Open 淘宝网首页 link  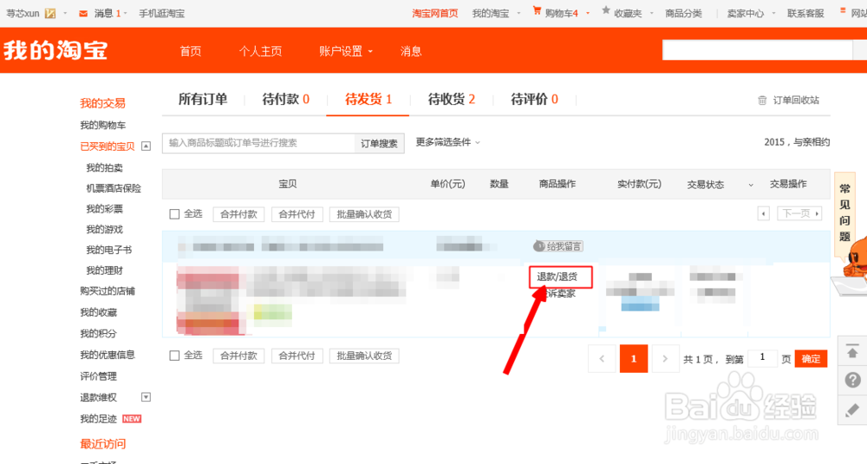(435, 13)
